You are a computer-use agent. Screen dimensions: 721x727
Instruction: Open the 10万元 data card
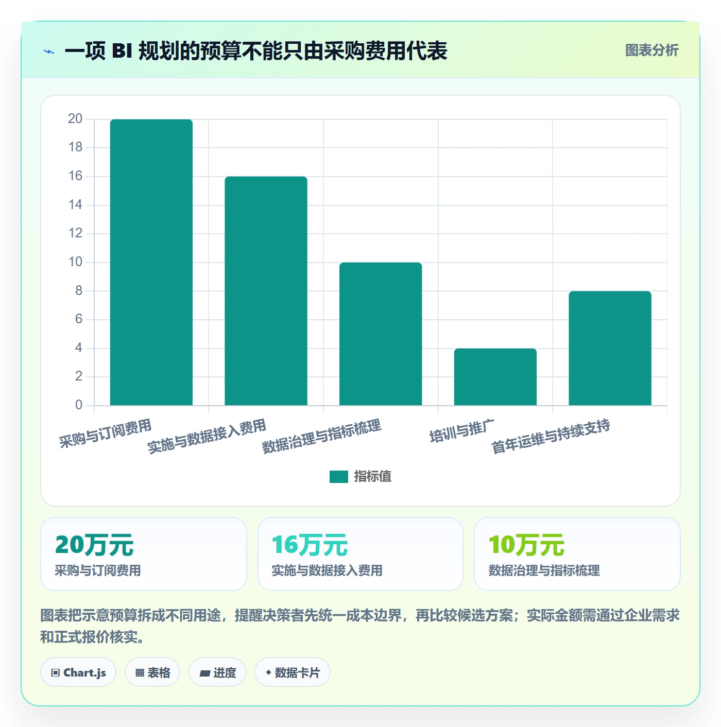(577, 554)
